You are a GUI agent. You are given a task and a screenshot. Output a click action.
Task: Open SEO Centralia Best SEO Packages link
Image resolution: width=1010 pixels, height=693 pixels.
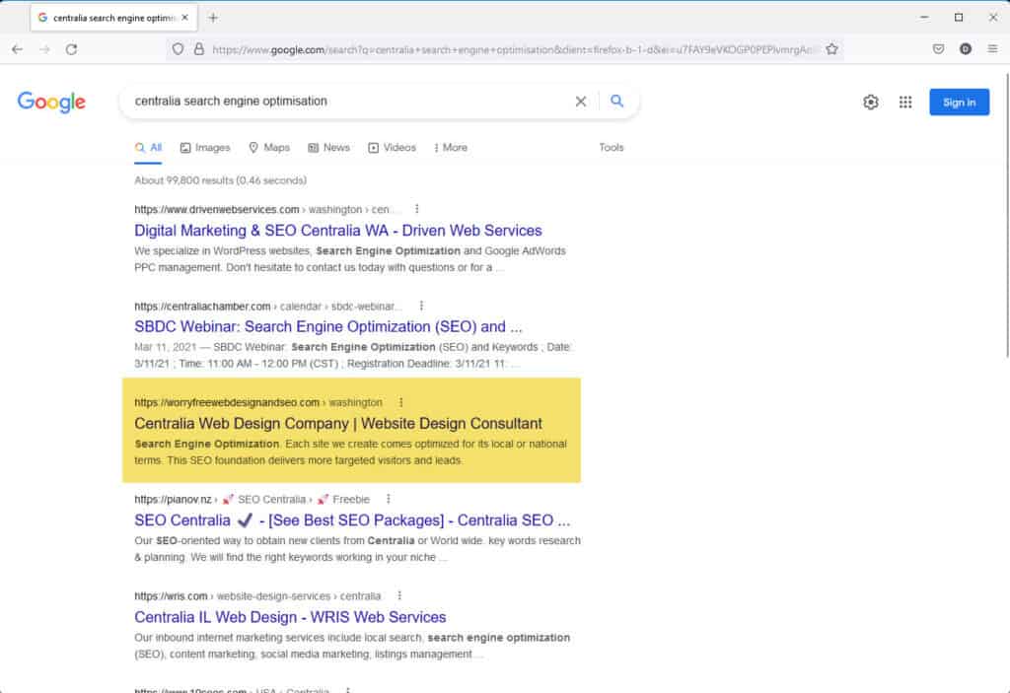352,520
